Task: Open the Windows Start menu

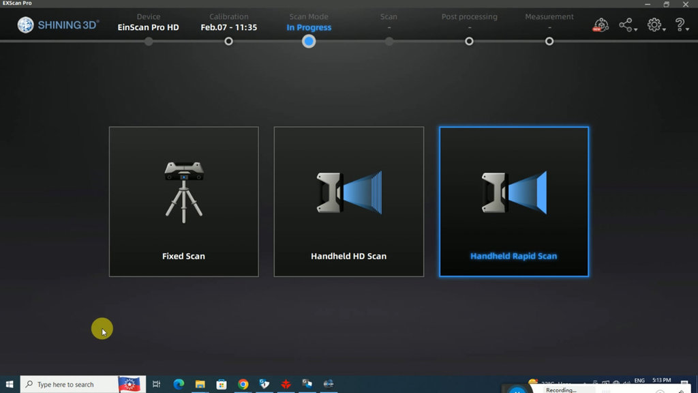Action: tap(10, 384)
